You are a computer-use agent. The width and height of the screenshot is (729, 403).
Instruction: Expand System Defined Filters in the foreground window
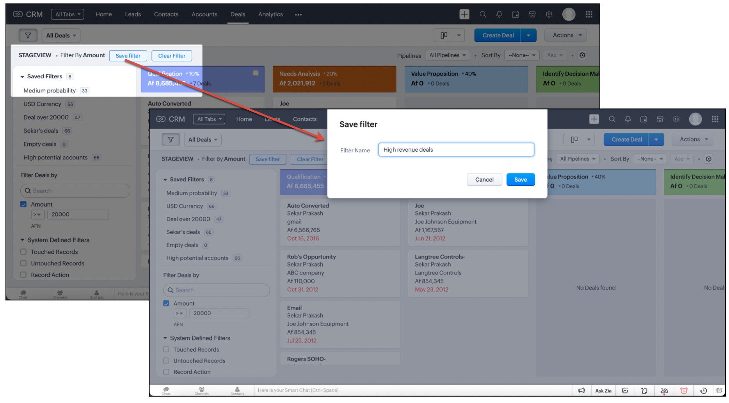point(165,338)
